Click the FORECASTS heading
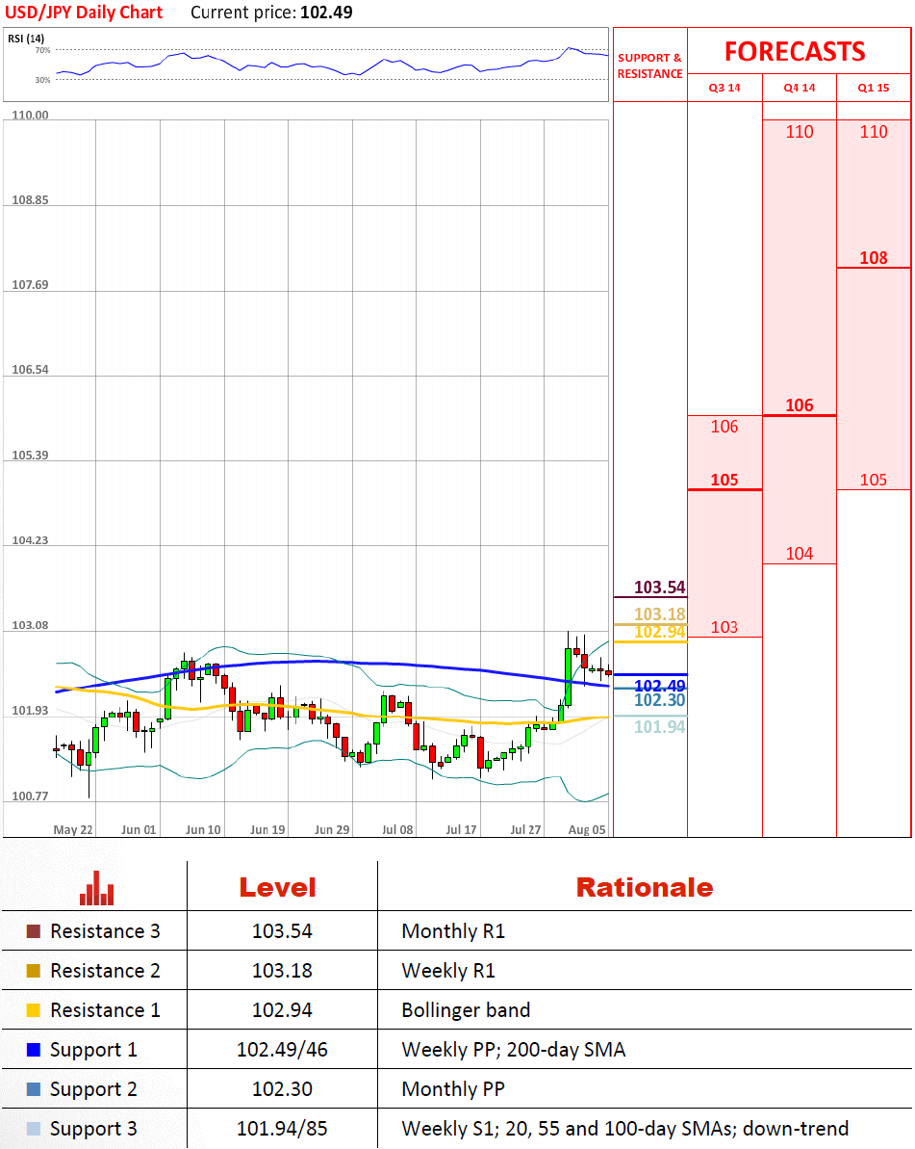The width and height of the screenshot is (915, 1149). click(x=795, y=51)
